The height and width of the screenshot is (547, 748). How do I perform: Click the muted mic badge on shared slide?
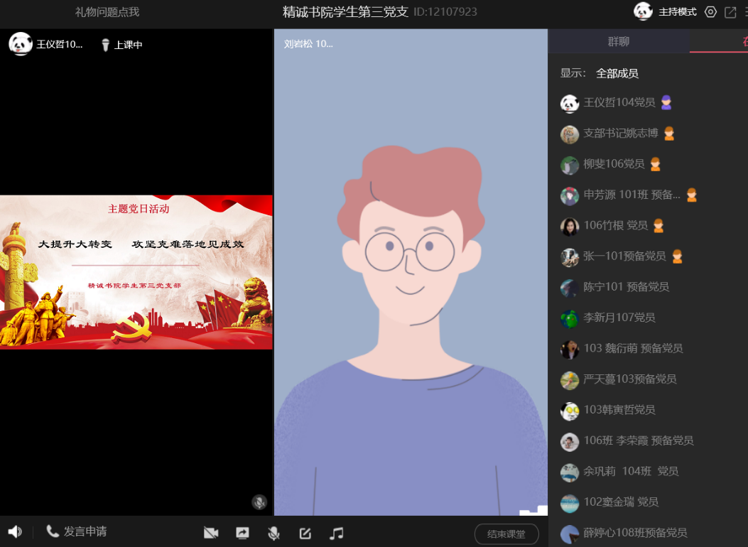click(259, 502)
